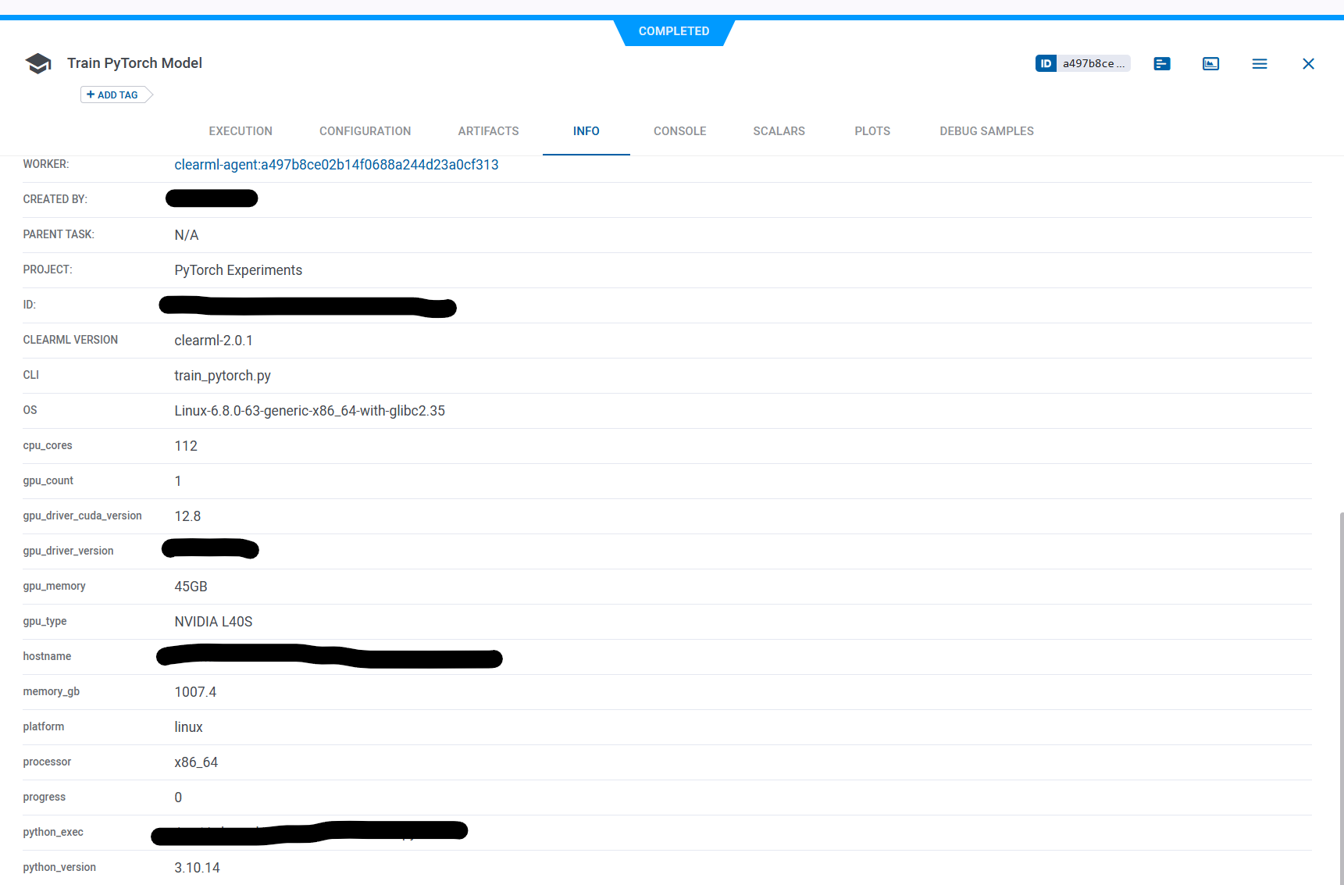This screenshot has width=1344, height=885.
Task: Open the hamburger menu icon
Action: tap(1260, 63)
